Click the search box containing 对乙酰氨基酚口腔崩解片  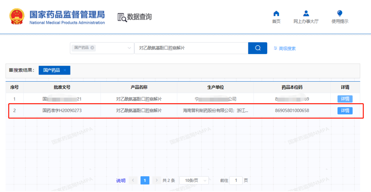pyautogui.click(x=191, y=48)
